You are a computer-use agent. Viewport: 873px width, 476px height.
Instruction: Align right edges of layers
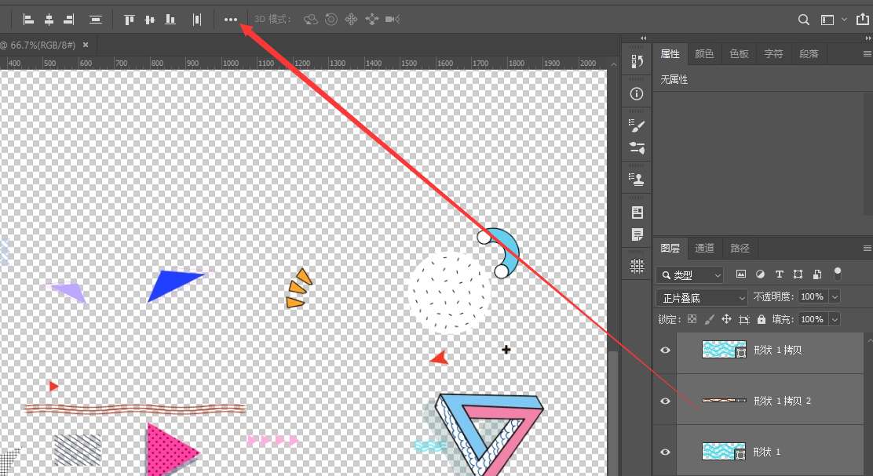[x=68, y=20]
